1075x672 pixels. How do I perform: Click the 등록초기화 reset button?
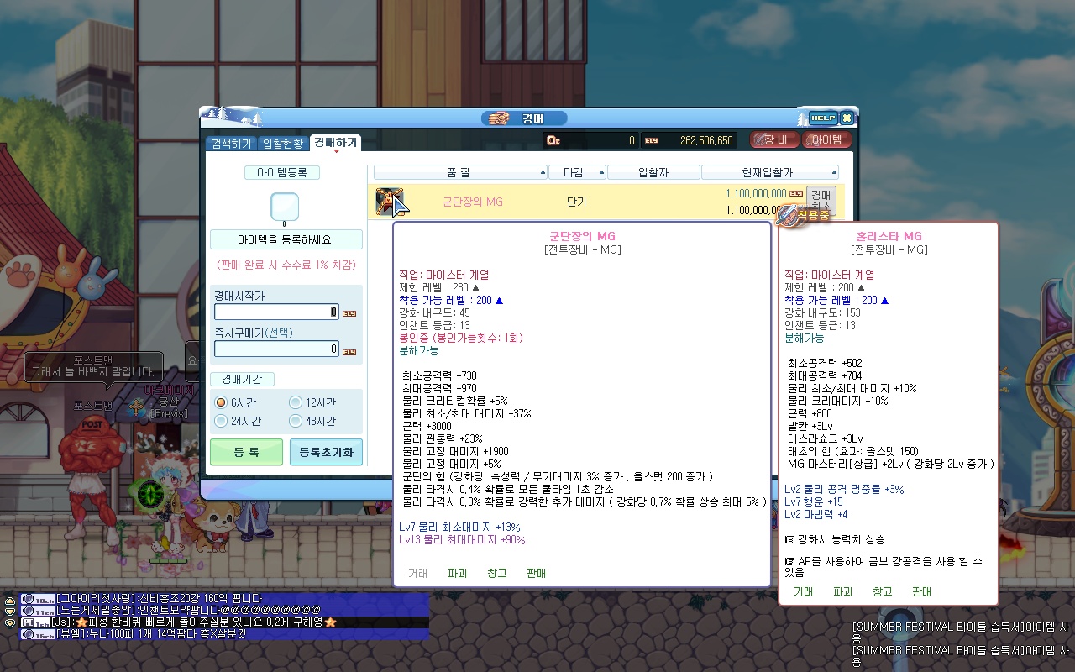tap(326, 452)
